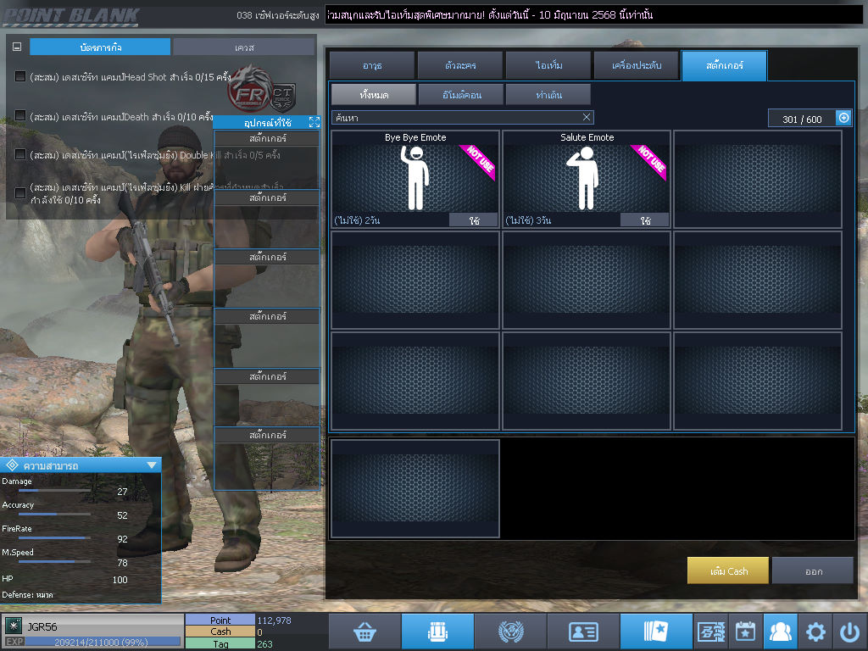Viewport: 868px width, 651px height.
Task: Click the (ไม่ใช้) 3วัน duration label
Action: [529, 220]
